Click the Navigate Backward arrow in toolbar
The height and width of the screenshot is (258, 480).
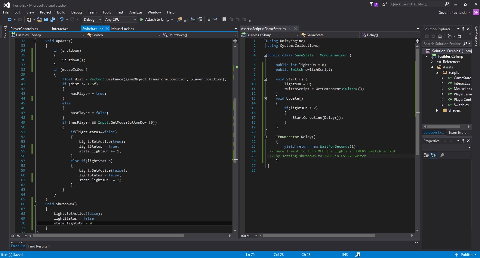click(x=10, y=19)
